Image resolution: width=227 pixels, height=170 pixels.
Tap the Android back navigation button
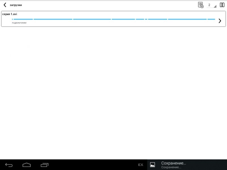9,165
